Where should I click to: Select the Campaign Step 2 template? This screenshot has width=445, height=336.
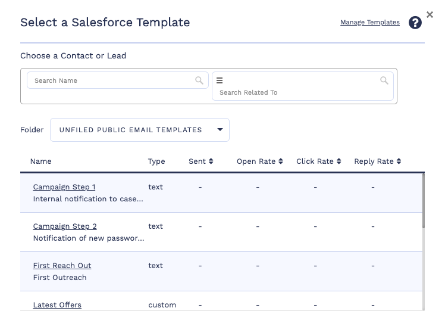[65, 226]
